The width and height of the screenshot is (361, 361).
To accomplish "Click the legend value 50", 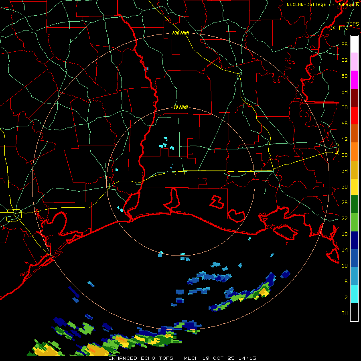I will 345,107.
